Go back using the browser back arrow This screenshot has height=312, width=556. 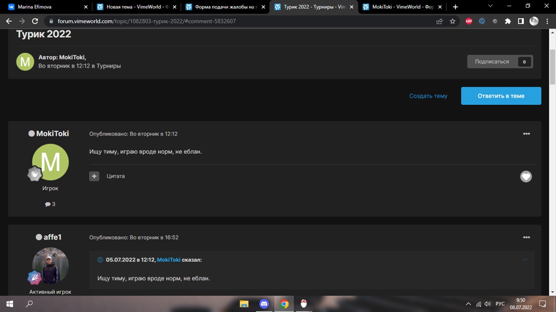click(x=9, y=21)
